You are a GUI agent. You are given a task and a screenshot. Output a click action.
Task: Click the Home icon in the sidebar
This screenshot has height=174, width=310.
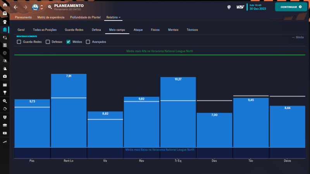pyautogui.click(x=5, y=5)
